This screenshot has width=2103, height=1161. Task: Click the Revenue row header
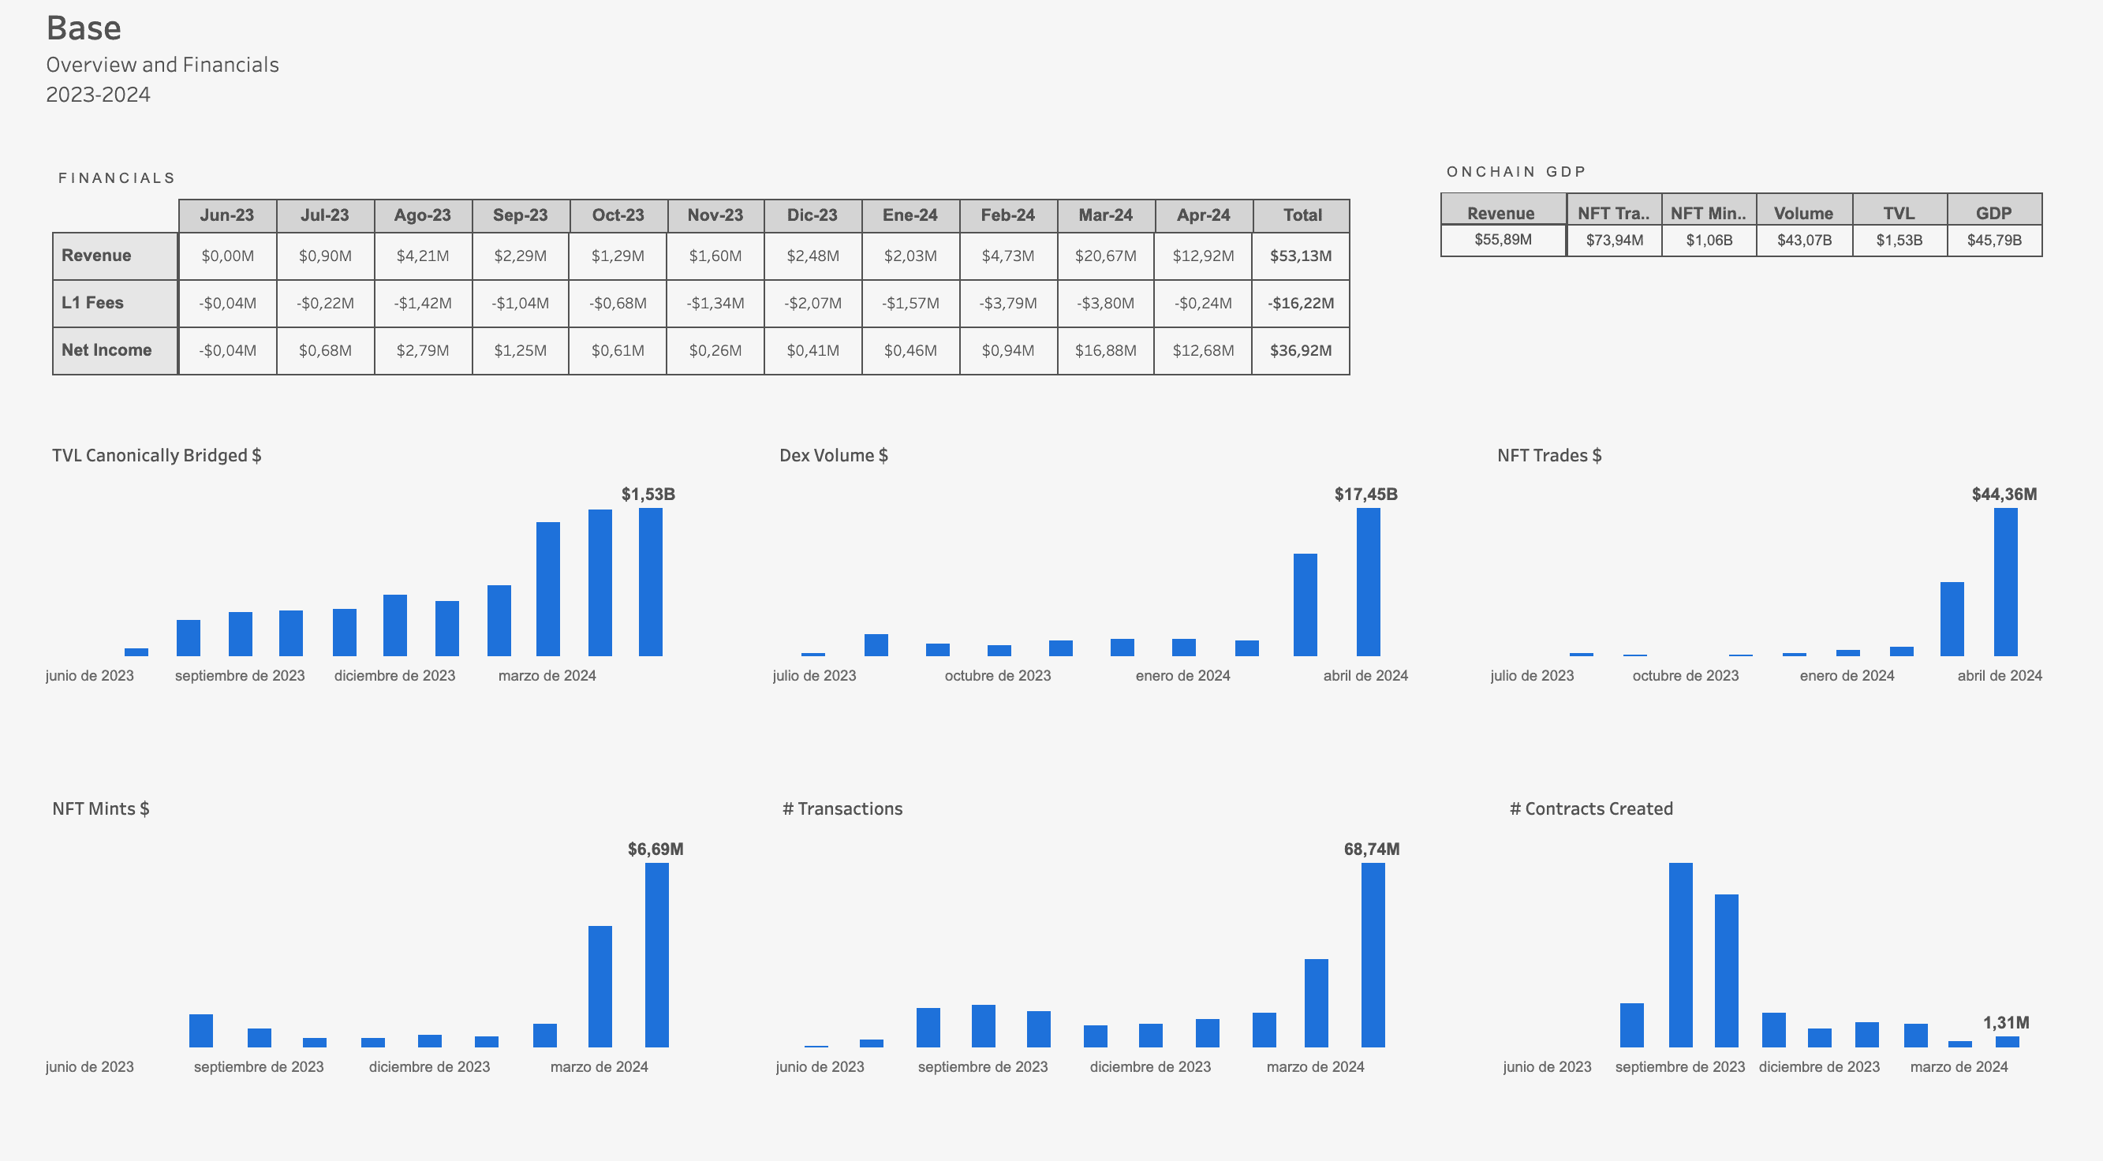point(115,256)
